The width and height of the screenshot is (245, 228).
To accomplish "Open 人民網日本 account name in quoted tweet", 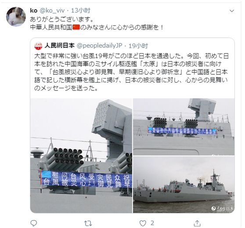I will [59, 46].
